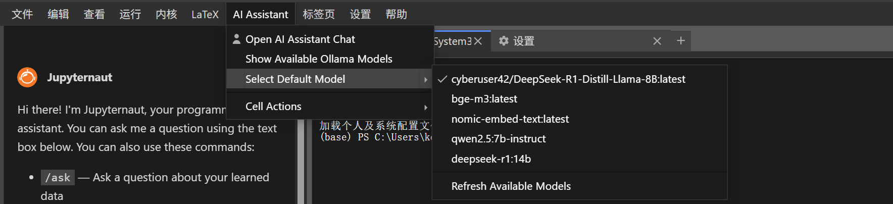Click the Jupyternaut name heading
Screen dimensions: 893x204
pyautogui.click(x=80, y=77)
